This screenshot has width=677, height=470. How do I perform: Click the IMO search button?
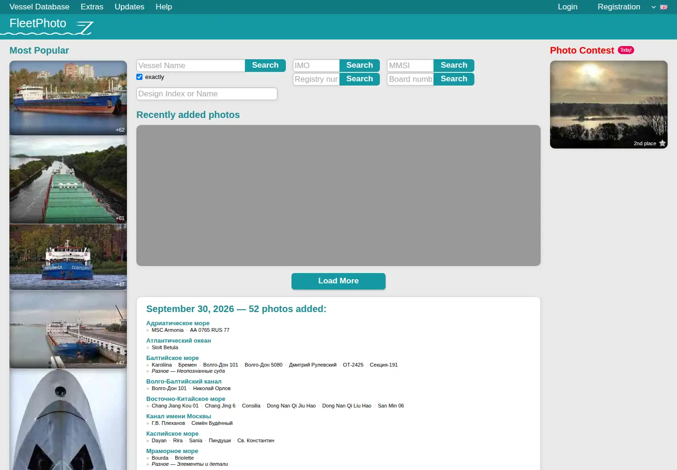point(360,65)
